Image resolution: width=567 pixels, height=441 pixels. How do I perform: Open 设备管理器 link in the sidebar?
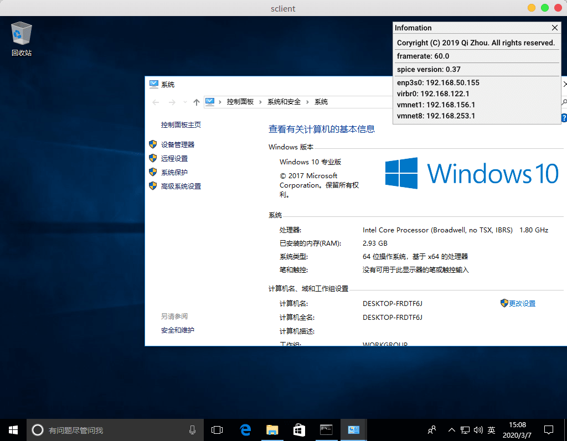[x=178, y=144]
